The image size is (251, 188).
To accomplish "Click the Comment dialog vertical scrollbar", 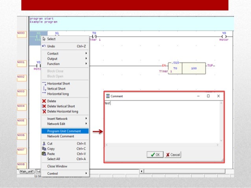I will (221, 122).
